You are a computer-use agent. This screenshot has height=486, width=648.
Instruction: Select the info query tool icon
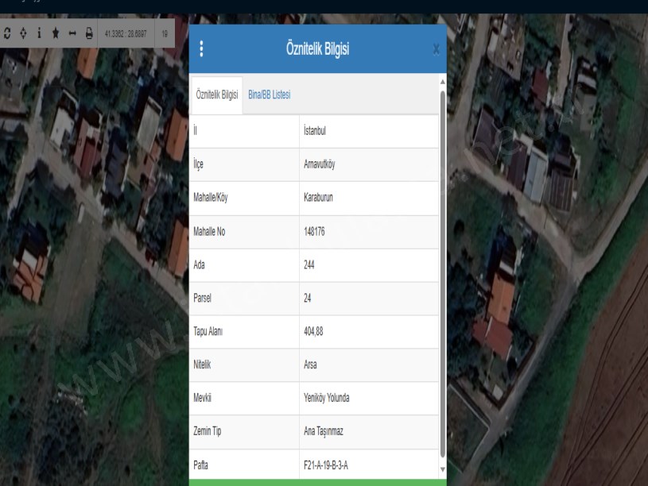click(x=39, y=33)
